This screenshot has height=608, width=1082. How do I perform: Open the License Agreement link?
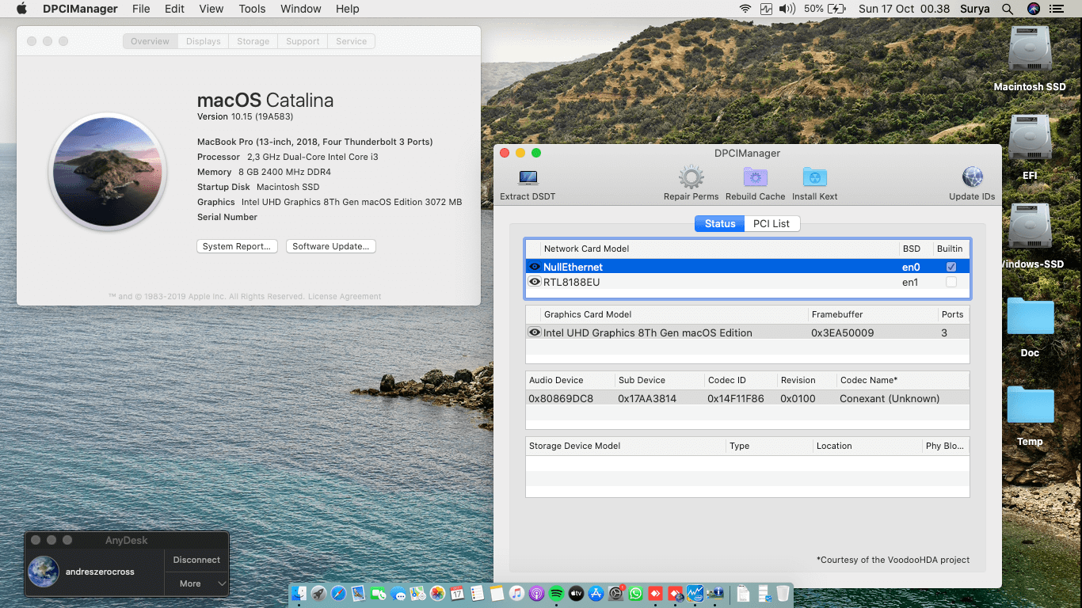(345, 296)
